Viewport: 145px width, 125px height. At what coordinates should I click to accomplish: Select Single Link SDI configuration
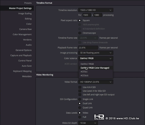pyautogui.click(x=80, y=99)
